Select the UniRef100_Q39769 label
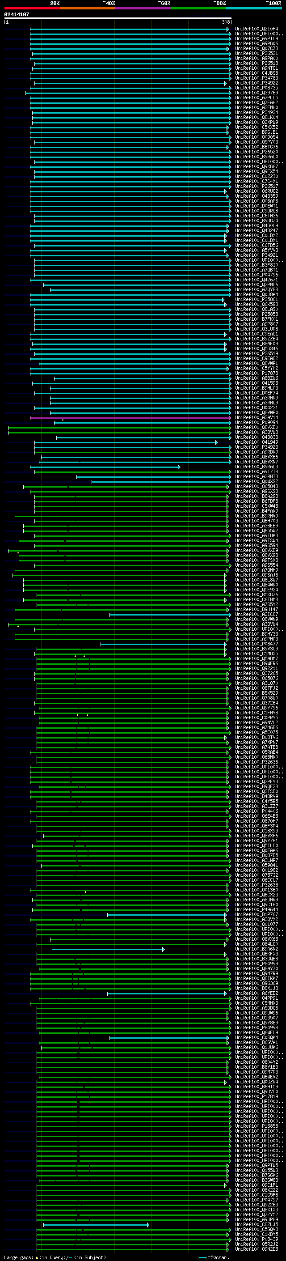This screenshot has width=286, height=1261. pos(257,93)
